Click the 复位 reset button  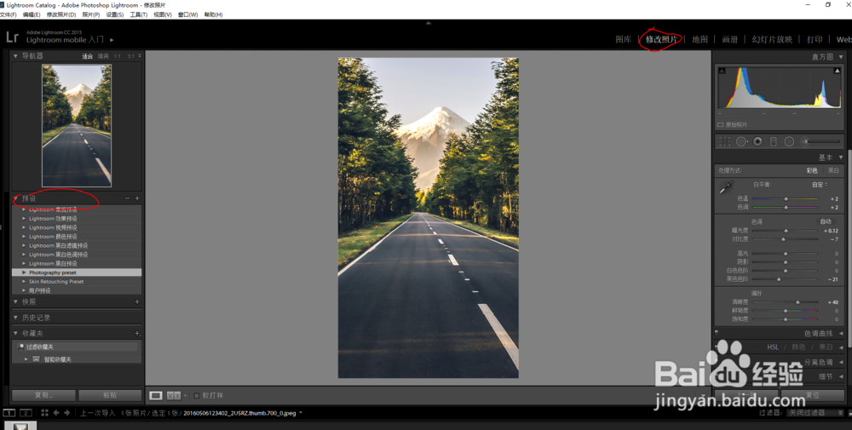tap(813, 395)
